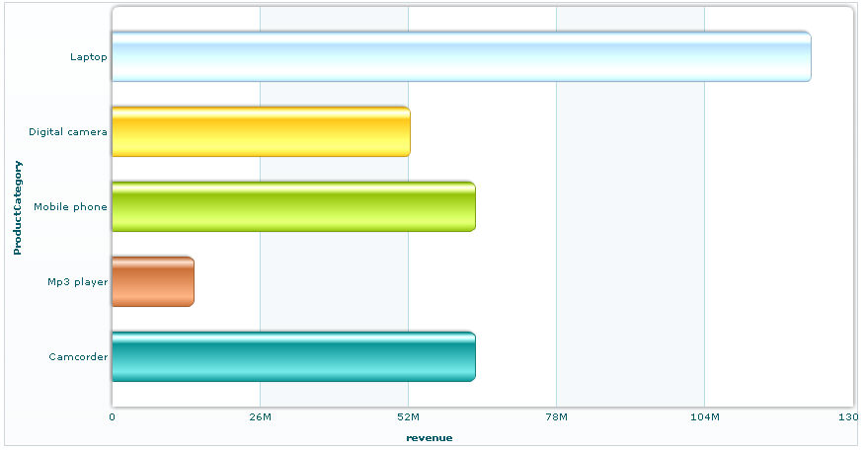This screenshot has width=865, height=450.
Task: Click shaded band between 78M and 104M beside Camcorder
Action: 630,357
